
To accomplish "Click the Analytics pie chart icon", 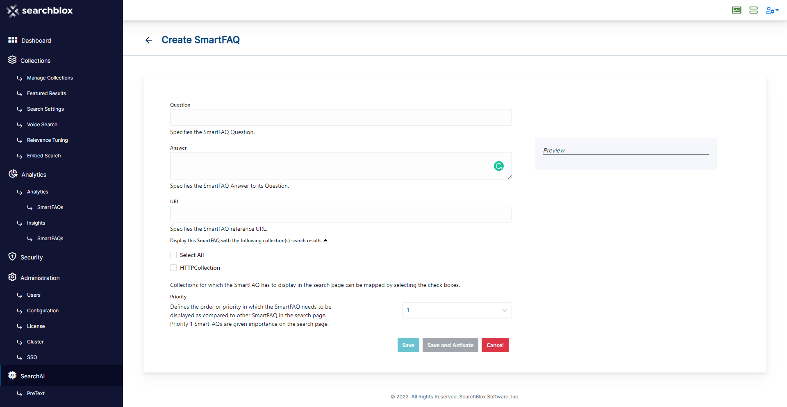I will point(13,174).
